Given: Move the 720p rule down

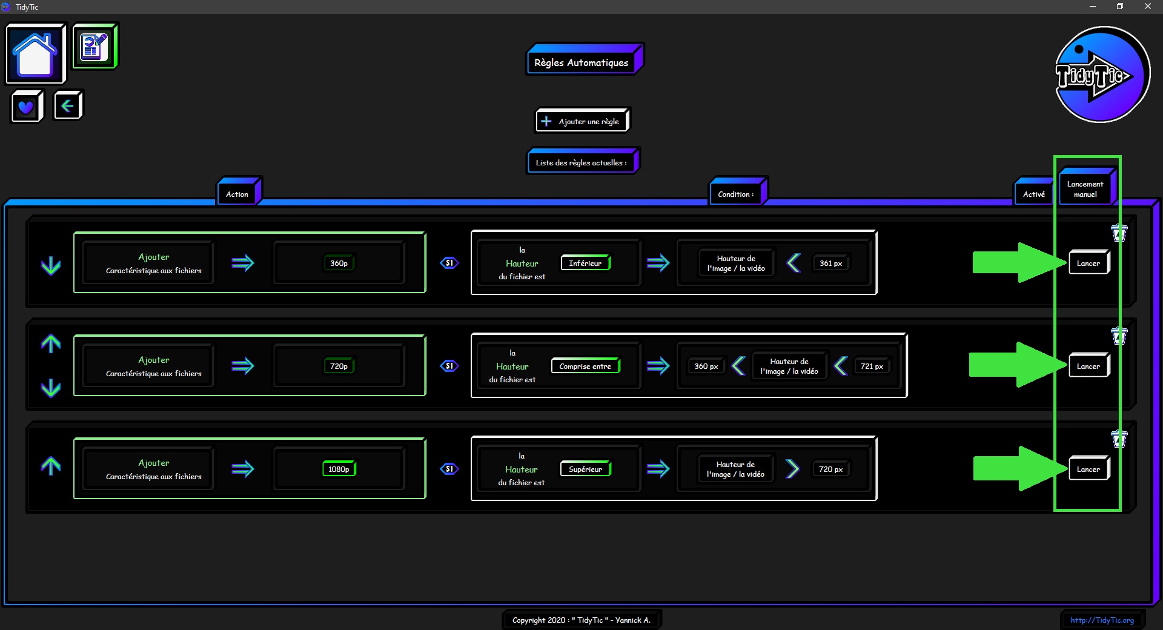Looking at the screenshot, I should coord(51,388).
